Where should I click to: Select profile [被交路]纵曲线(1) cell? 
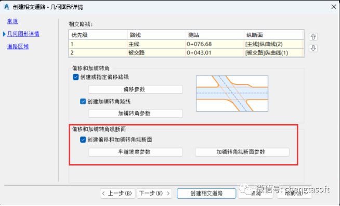pyautogui.click(x=273, y=52)
